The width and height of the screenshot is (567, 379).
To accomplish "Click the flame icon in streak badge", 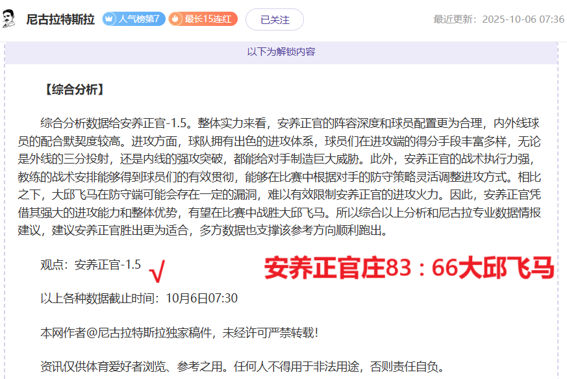I will coord(175,19).
